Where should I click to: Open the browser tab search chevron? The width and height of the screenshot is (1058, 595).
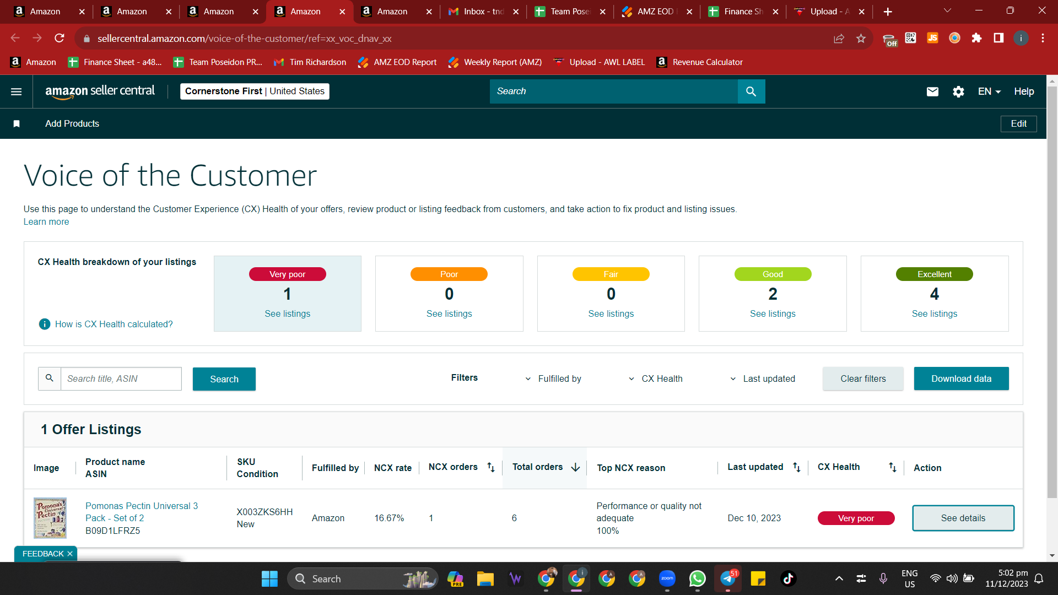948,11
